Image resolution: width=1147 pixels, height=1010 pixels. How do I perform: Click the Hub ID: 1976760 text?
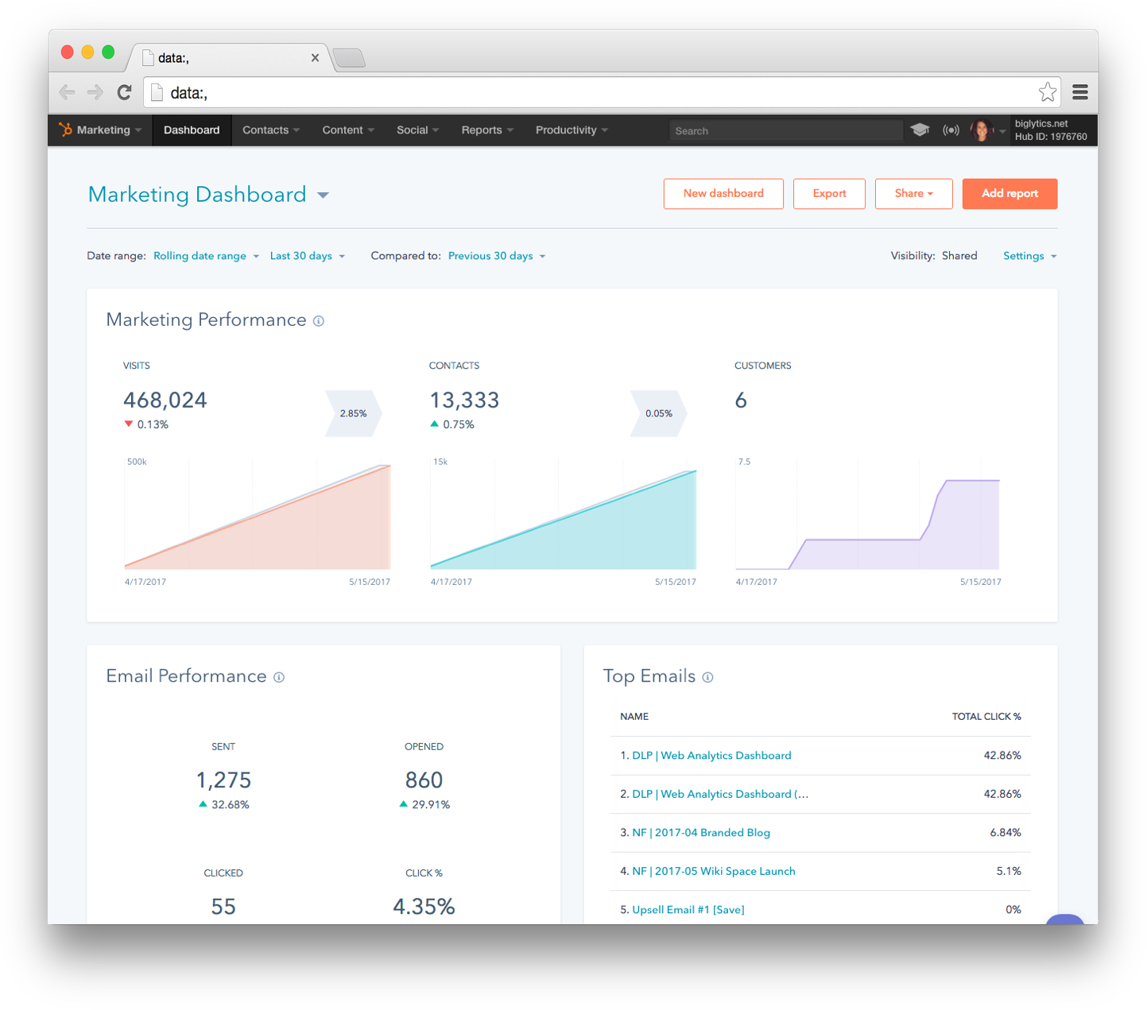(1051, 137)
